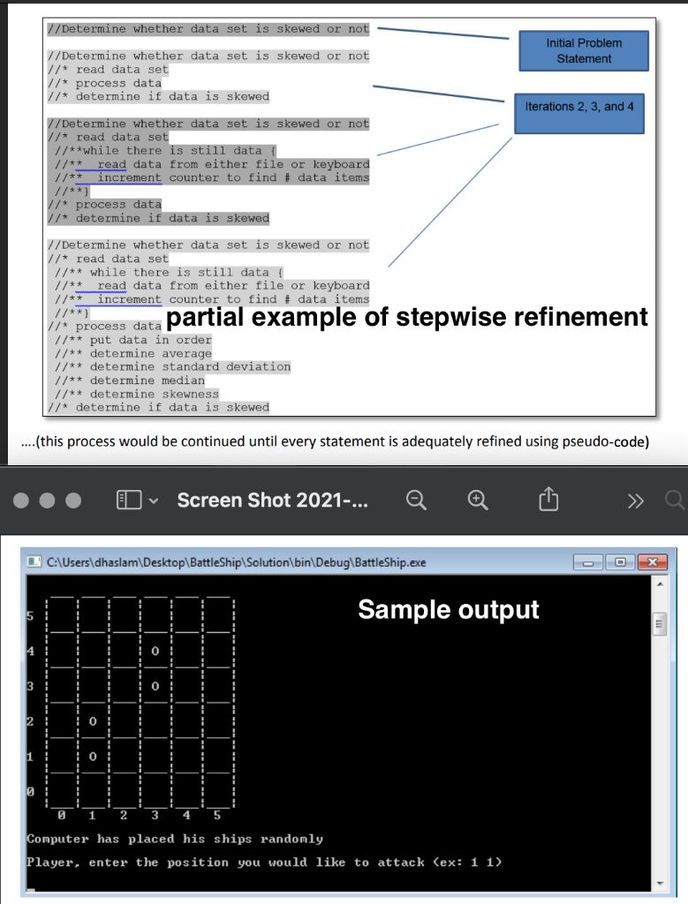Close the BattleShip.exe console window
The width and height of the screenshot is (688, 904).
point(653,562)
